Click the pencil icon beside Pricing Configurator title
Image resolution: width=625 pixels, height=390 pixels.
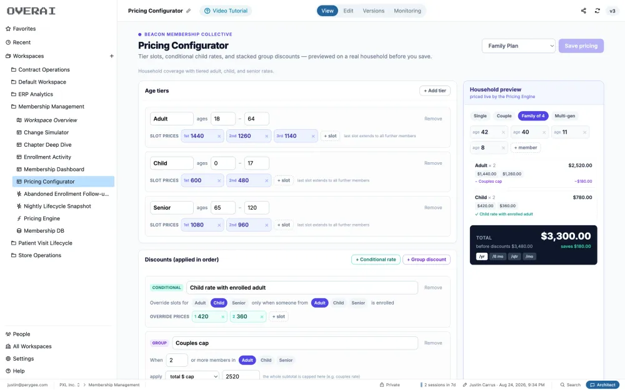click(189, 11)
